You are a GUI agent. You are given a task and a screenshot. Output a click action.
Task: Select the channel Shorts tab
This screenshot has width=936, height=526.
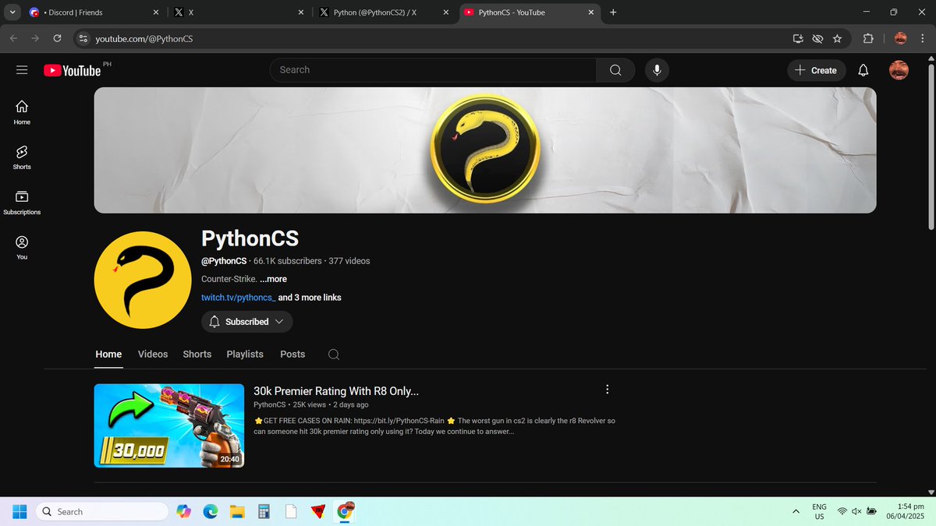(197, 354)
